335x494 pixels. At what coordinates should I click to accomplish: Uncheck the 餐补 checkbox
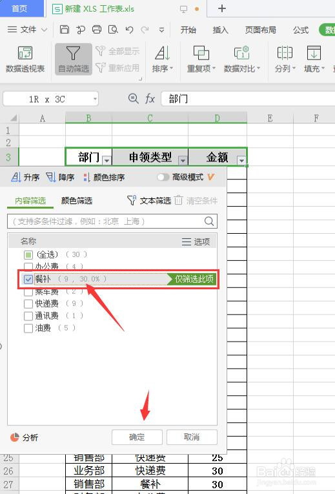(x=28, y=279)
